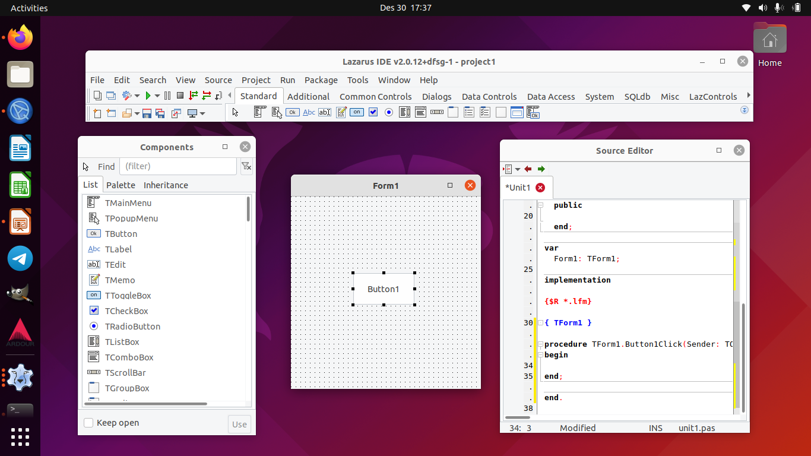Viewport: 811px width, 456px height.
Task: Open the Run button dropdown arrow
Action: pos(157,96)
